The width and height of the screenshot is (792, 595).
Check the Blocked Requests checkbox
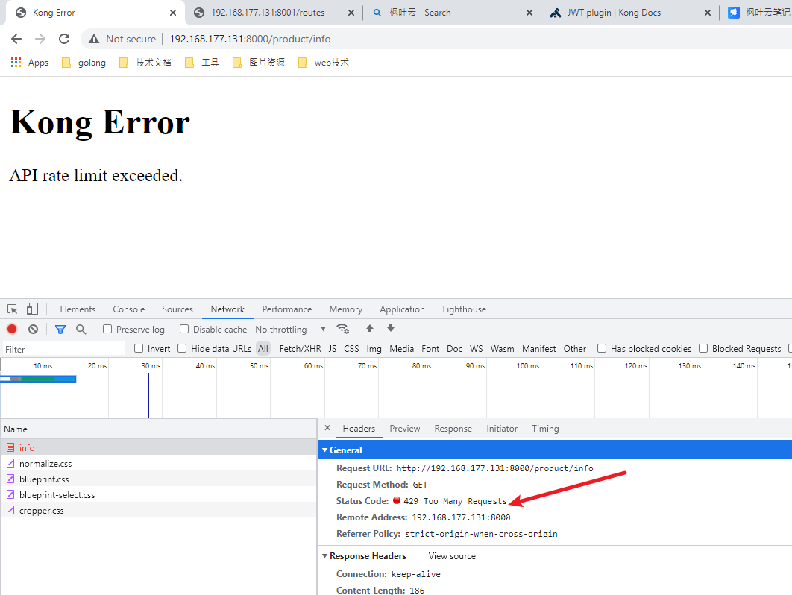click(703, 348)
